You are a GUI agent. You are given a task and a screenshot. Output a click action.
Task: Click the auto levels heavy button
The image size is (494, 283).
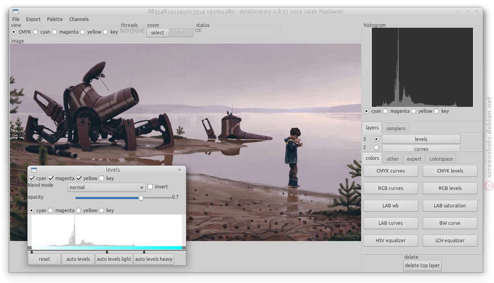pyautogui.click(x=154, y=259)
